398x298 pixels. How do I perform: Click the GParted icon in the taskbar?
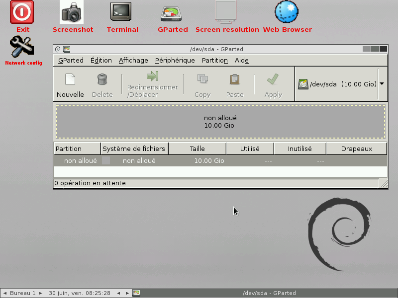[136, 293]
